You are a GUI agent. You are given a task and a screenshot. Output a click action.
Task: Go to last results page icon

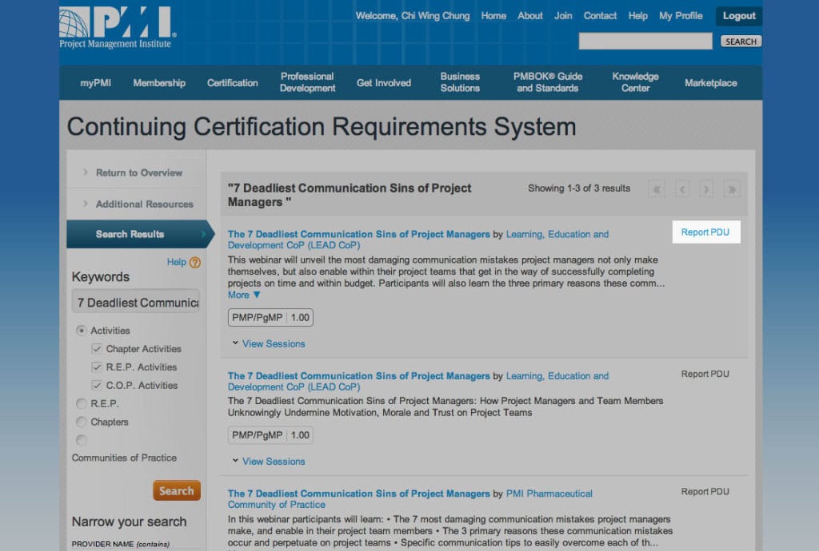pos(732,188)
